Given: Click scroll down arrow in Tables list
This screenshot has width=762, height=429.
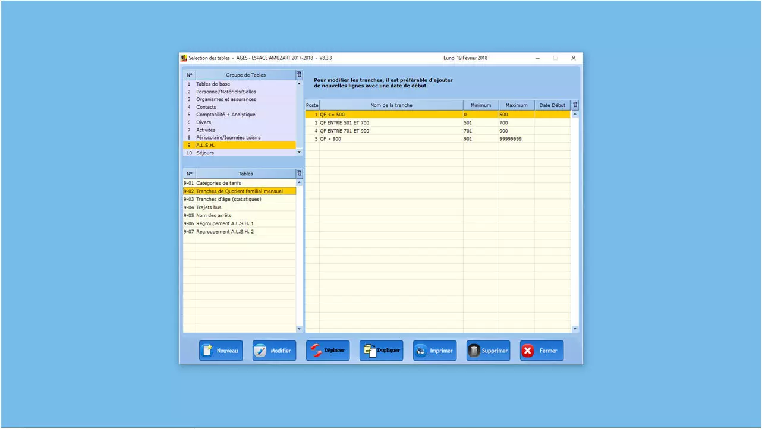Looking at the screenshot, I should (299, 329).
